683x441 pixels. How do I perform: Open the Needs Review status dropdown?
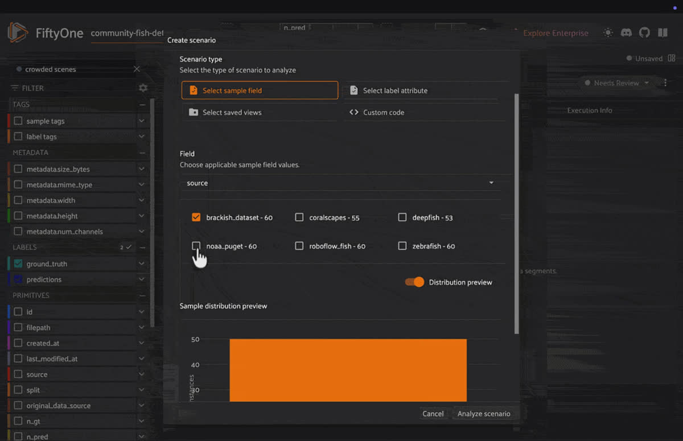617,83
